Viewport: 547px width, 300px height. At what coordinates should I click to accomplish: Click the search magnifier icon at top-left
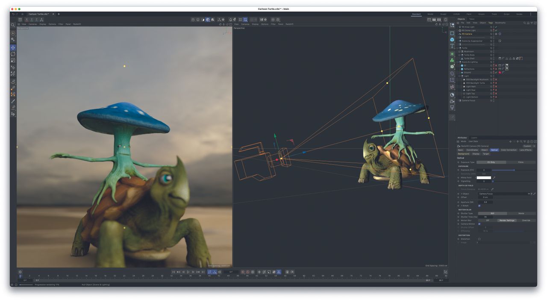coord(13,25)
